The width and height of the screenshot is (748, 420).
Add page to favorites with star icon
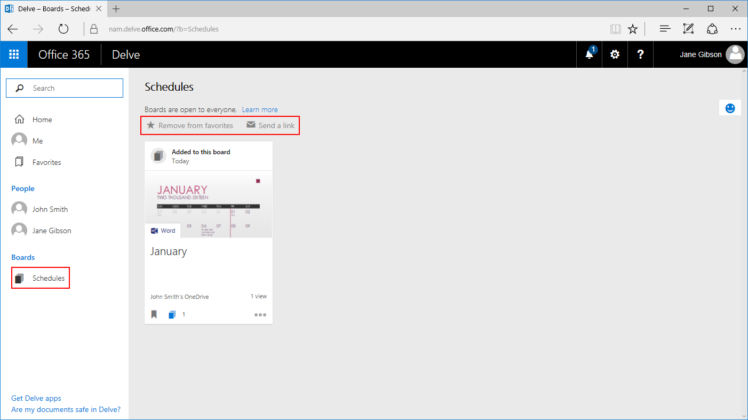(x=633, y=29)
